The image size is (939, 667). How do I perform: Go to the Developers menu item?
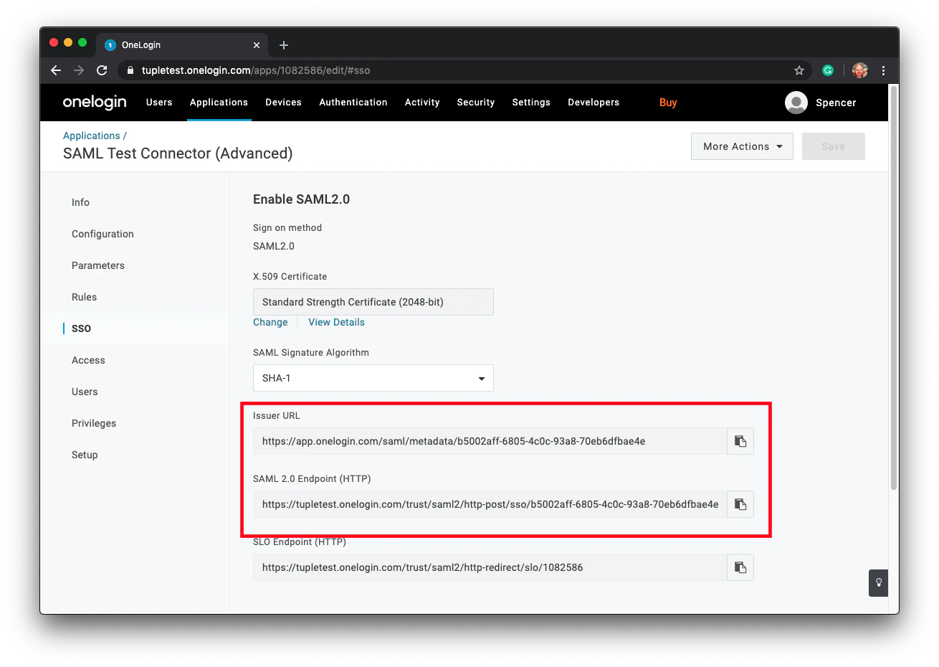point(594,103)
